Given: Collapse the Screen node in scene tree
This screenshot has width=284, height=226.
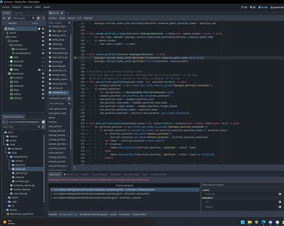Looking at the screenshot, I should 5,37.
